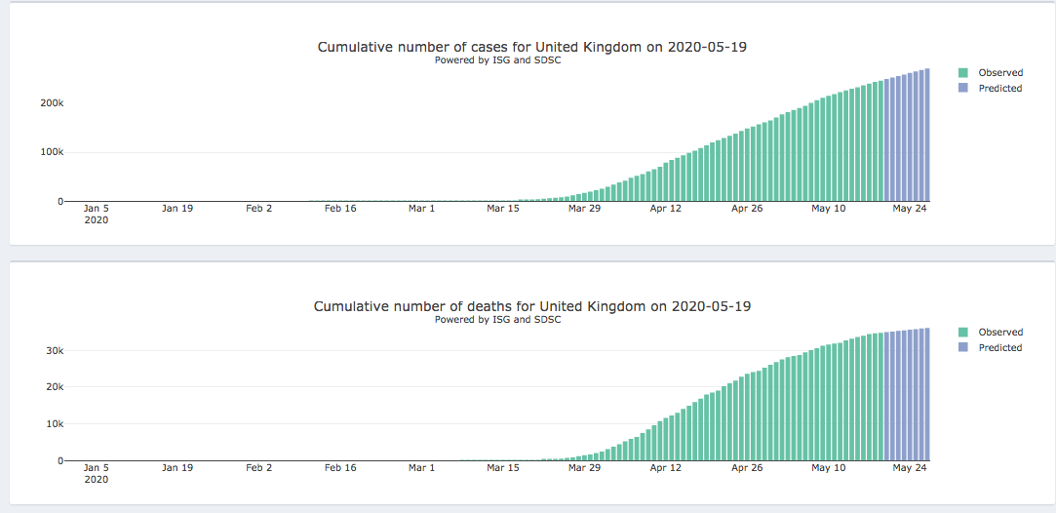This screenshot has height=513, width=1056.
Task: Hide Predicted series in deaths chart legend
Action: pos(999,348)
